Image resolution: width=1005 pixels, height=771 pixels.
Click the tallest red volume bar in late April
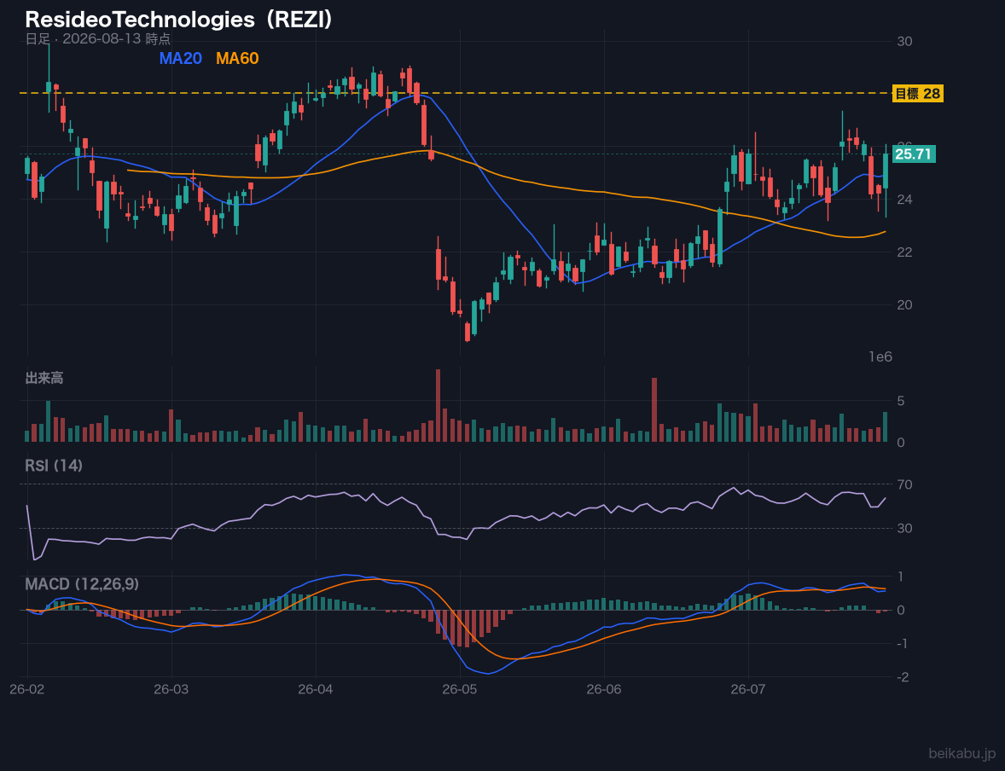[438, 405]
